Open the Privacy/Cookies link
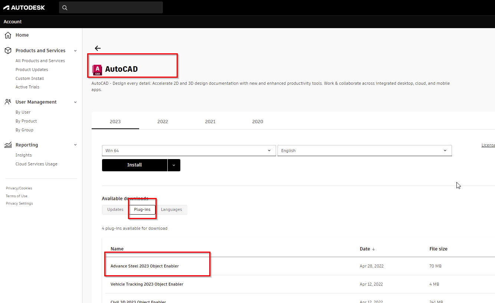The height and width of the screenshot is (303, 495). [19, 188]
